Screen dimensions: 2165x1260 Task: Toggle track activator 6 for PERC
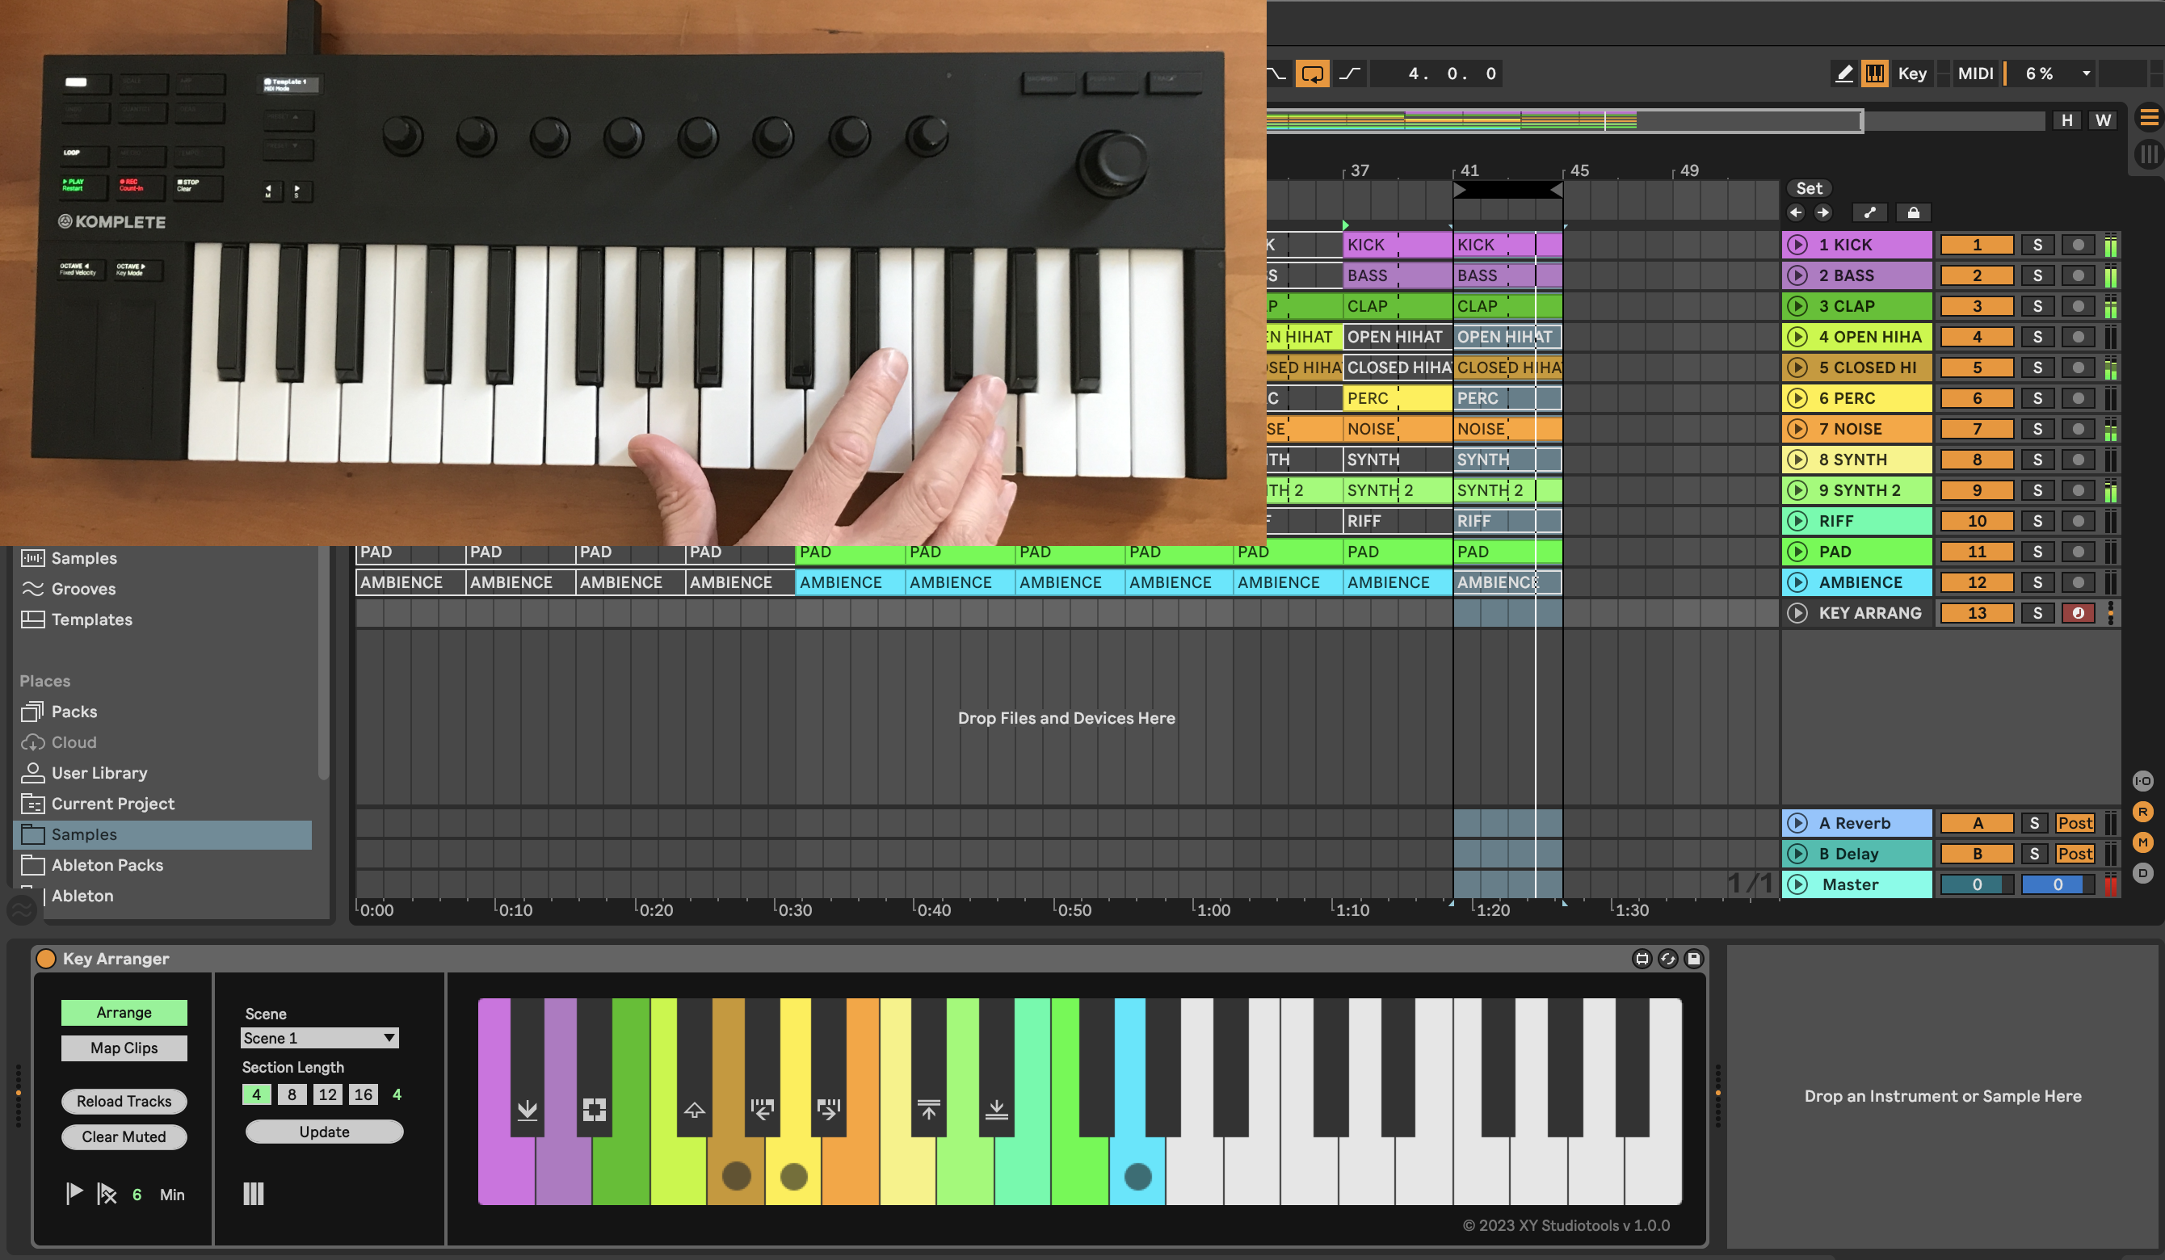(1977, 398)
